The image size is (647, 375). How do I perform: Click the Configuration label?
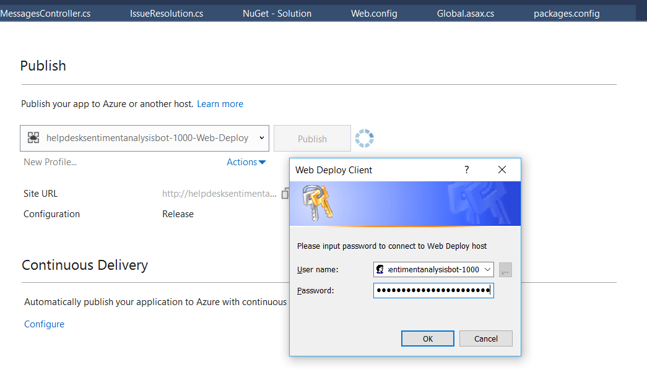click(x=51, y=214)
